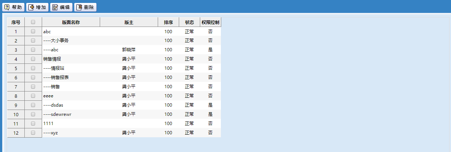Image resolution: width=451 pixels, height=152 pixels.
Task: Click sort value 100 in ----销售 row
Action: coord(168,87)
